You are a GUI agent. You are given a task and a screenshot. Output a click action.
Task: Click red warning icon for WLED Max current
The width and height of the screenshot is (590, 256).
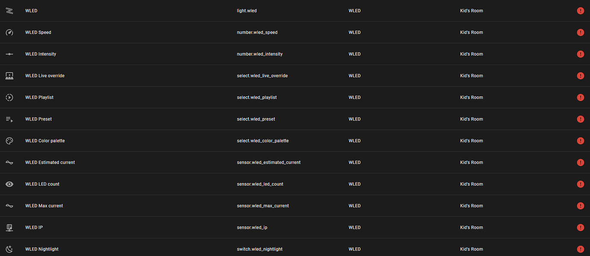tap(580, 206)
